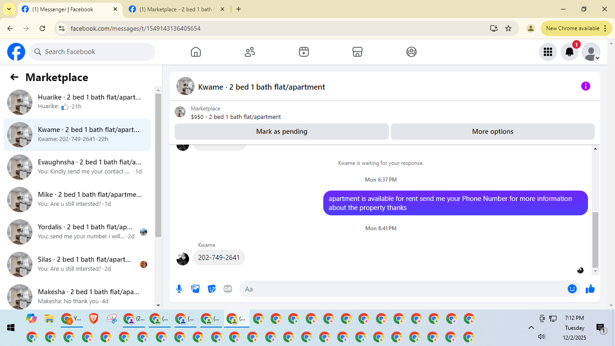Go to the Home feed icon
Viewport: 615px width, 346px height.
coord(196,52)
